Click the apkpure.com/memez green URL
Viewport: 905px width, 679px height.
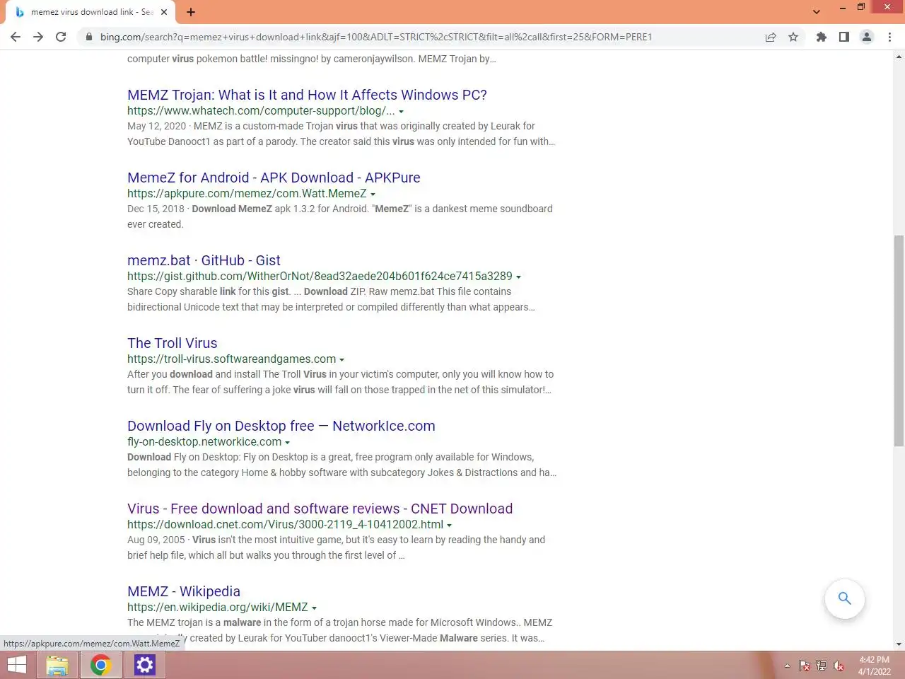pos(247,194)
